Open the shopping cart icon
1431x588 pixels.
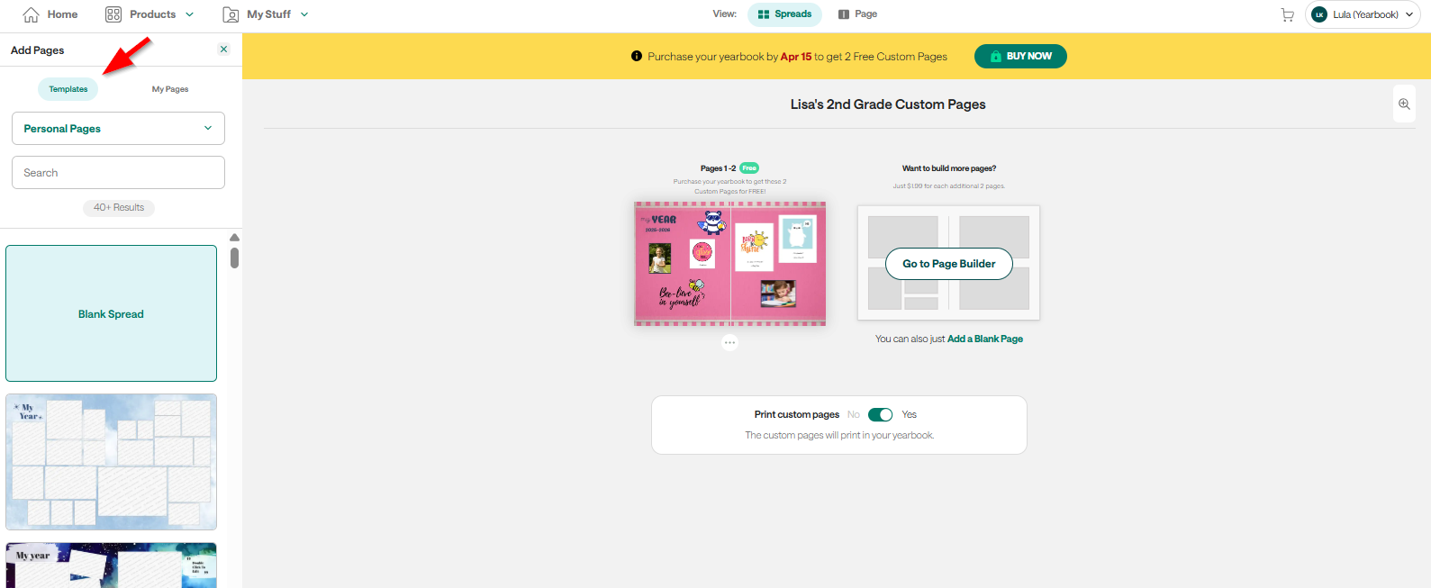point(1287,14)
